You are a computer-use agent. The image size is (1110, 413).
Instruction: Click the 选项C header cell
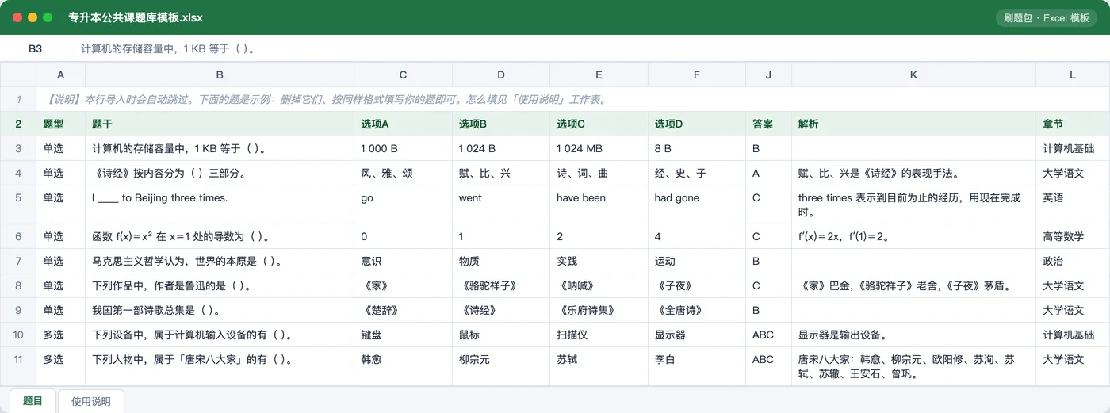coord(599,124)
